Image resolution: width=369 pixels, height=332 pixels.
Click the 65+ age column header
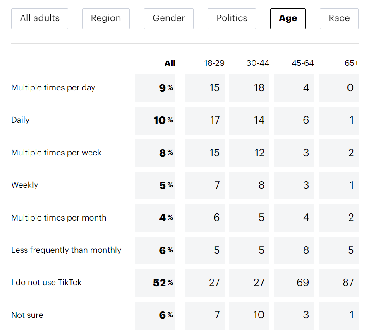(351, 63)
